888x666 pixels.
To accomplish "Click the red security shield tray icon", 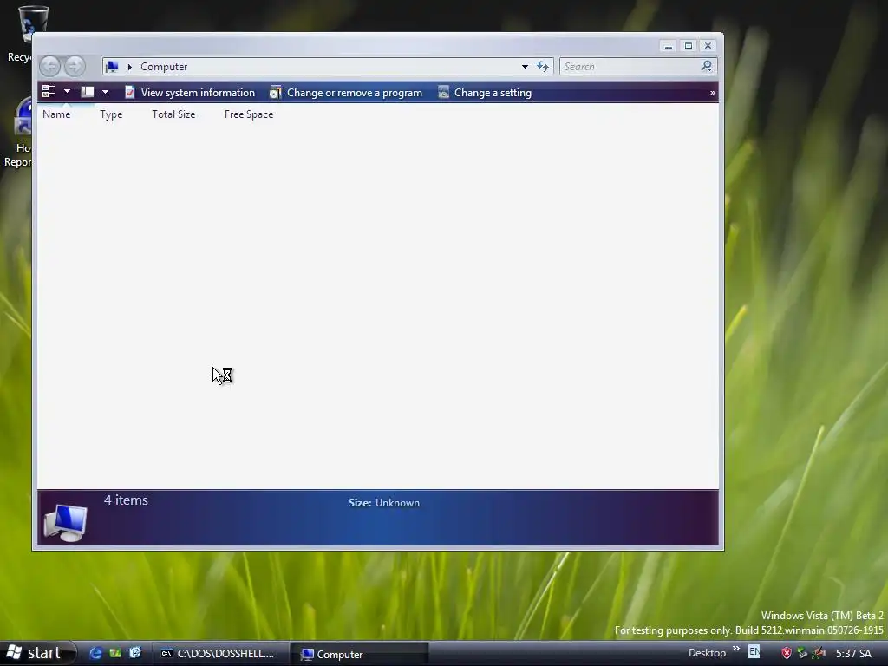I will point(787,653).
